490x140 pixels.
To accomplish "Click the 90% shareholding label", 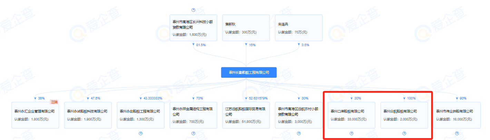I will tap(464, 98).
